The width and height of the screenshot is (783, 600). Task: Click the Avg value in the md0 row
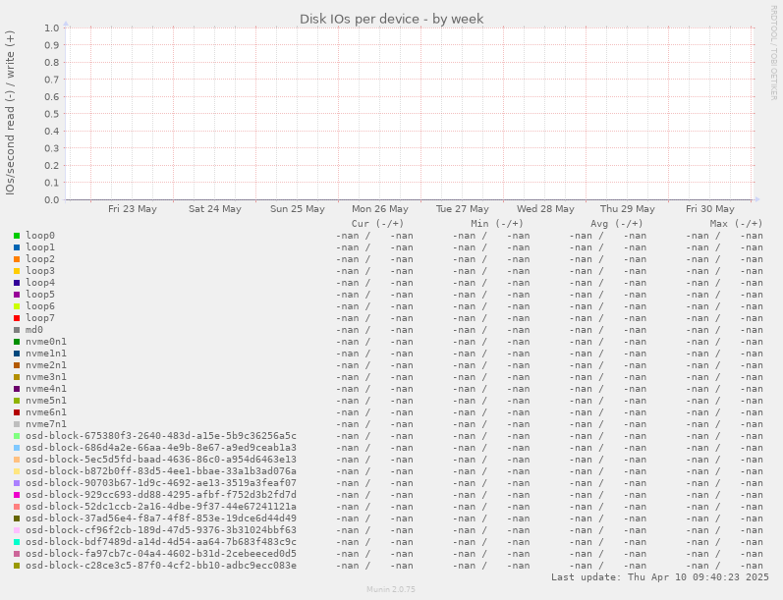[608, 330]
